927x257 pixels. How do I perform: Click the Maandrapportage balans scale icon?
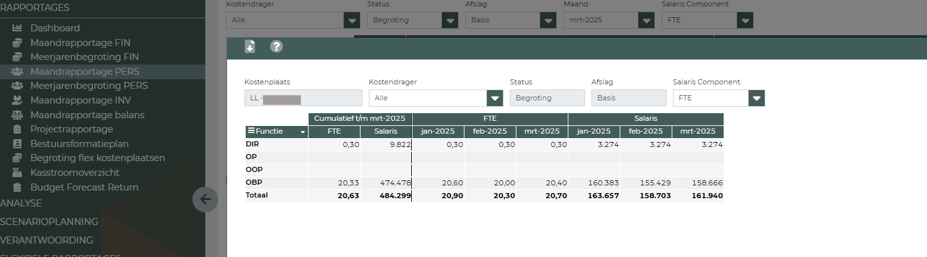tap(17, 115)
